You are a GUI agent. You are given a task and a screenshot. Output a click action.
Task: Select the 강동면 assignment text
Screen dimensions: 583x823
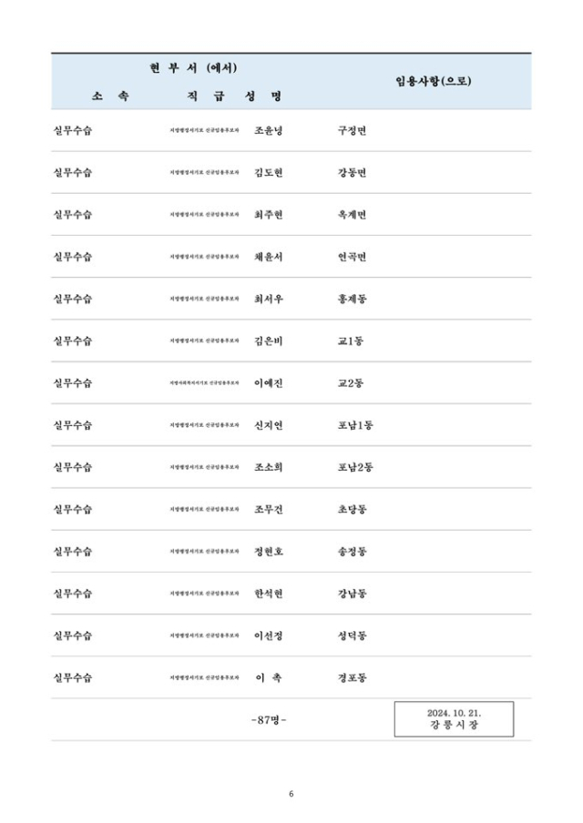[x=352, y=172]
